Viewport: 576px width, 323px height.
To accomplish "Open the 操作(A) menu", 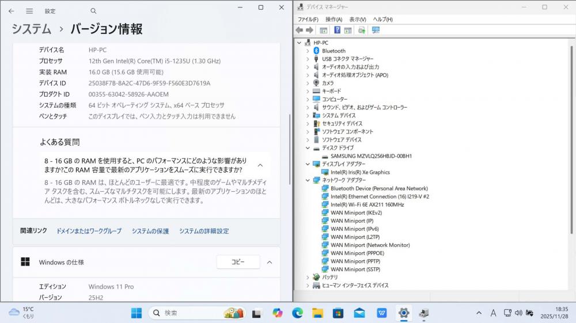I will [x=334, y=19].
